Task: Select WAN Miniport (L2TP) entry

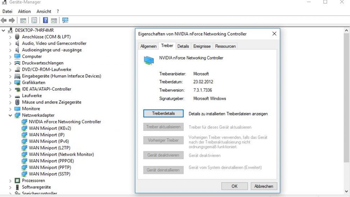Action: (50, 148)
